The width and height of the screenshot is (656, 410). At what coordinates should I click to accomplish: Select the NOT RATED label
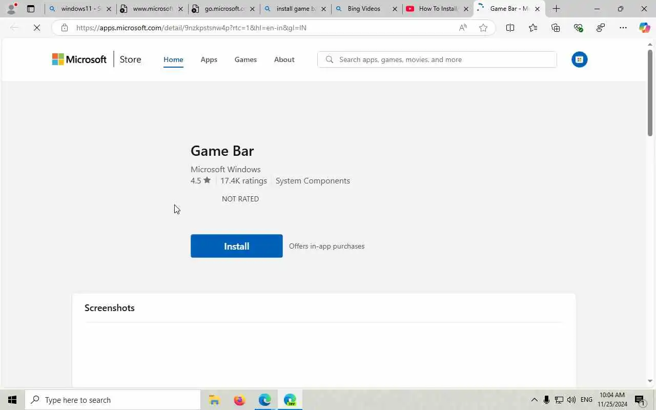pos(240,199)
